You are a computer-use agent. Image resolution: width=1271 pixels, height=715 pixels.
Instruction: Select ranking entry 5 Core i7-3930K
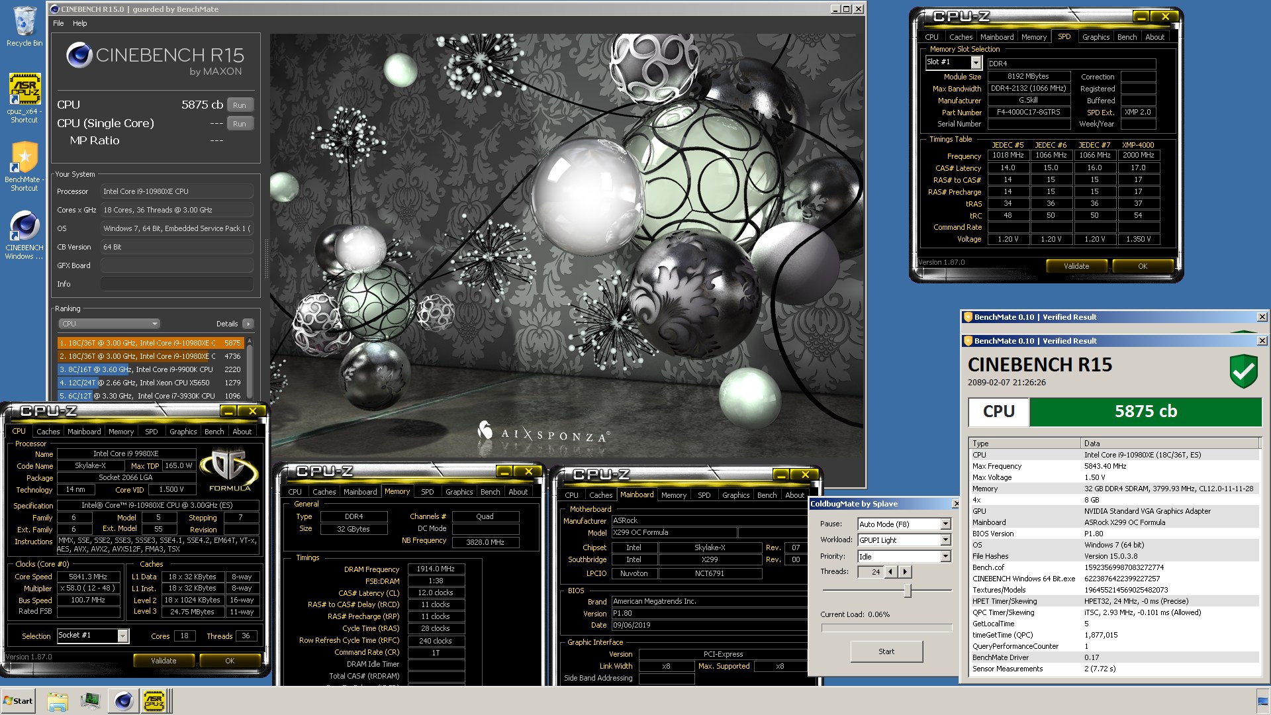click(x=151, y=396)
